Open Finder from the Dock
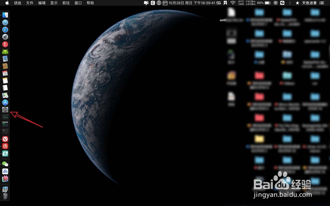 click(x=5, y=15)
